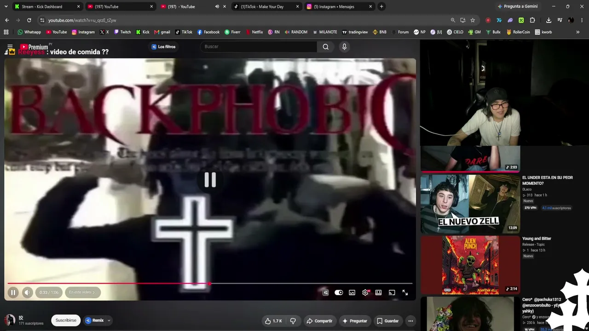Screen dimensions: 589x331
Task: Like the video with 1.7 K likes
Action: [273, 321]
